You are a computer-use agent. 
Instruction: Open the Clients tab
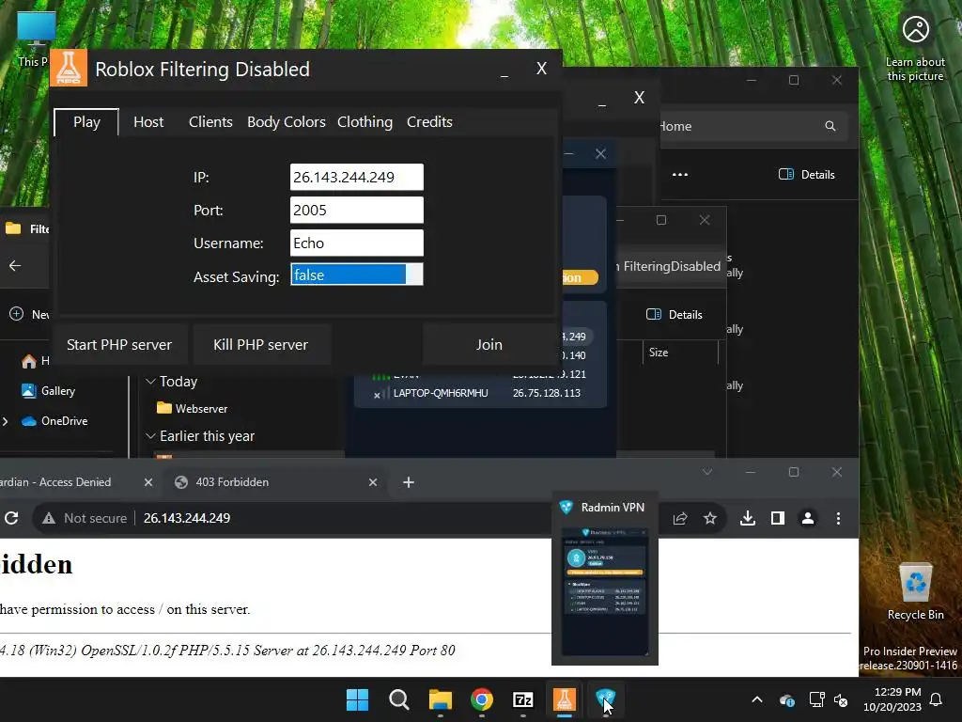click(210, 121)
